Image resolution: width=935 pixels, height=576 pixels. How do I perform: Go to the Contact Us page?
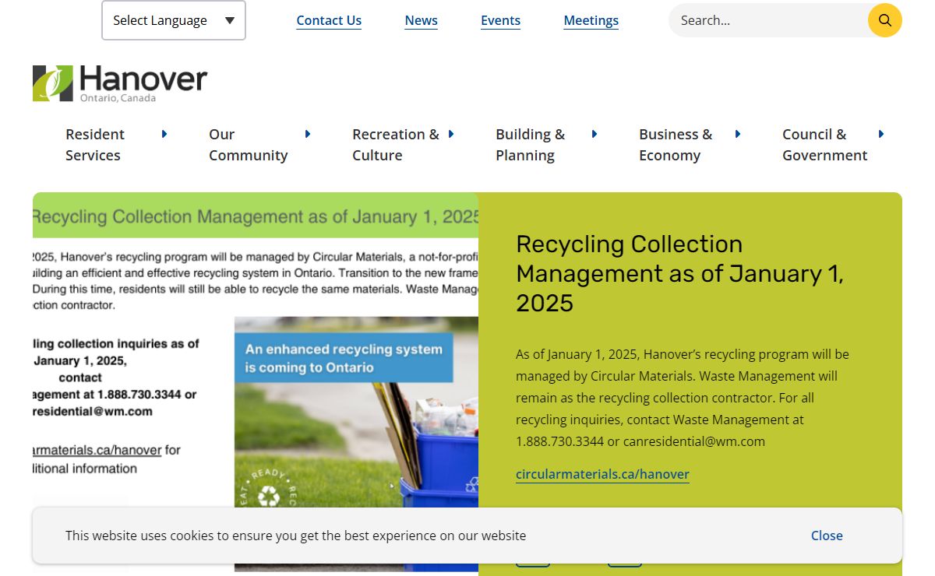point(329,21)
